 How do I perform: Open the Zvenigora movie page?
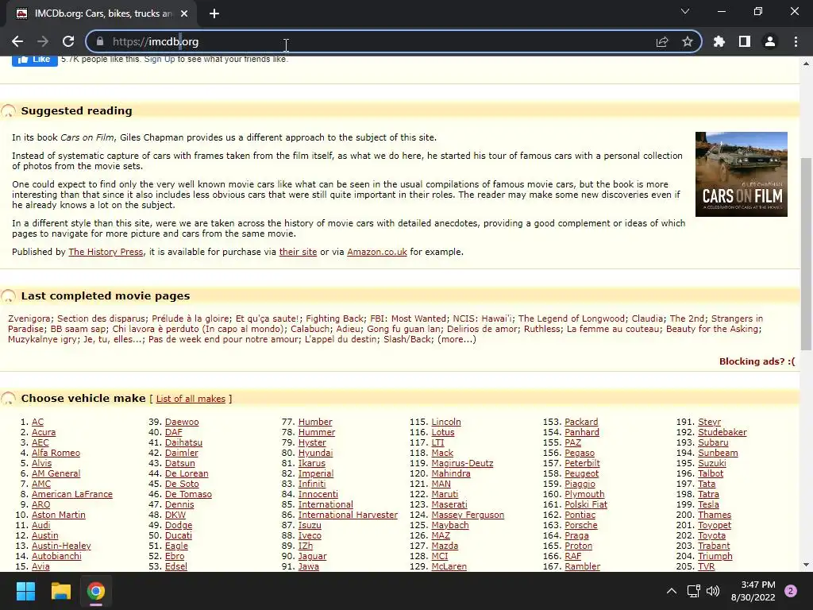pos(29,319)
